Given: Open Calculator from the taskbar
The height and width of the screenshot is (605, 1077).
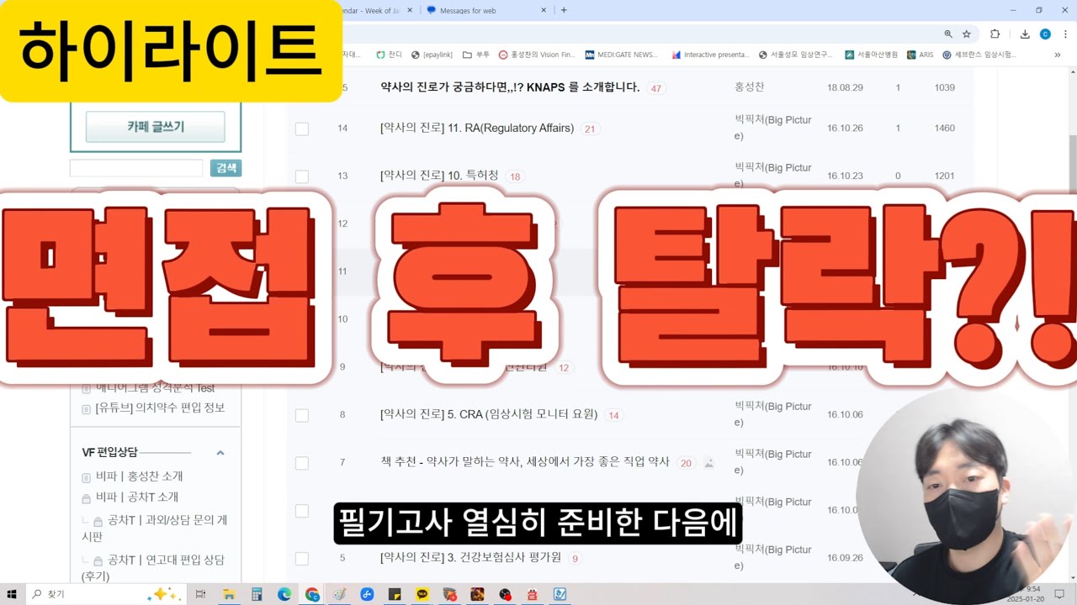Looking at the screenshot, I should [257, 594].
